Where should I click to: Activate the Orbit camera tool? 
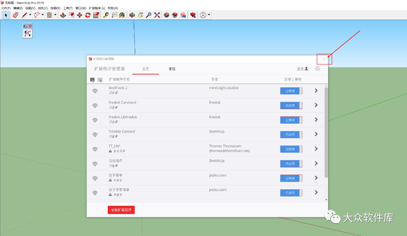coord(132,15)
